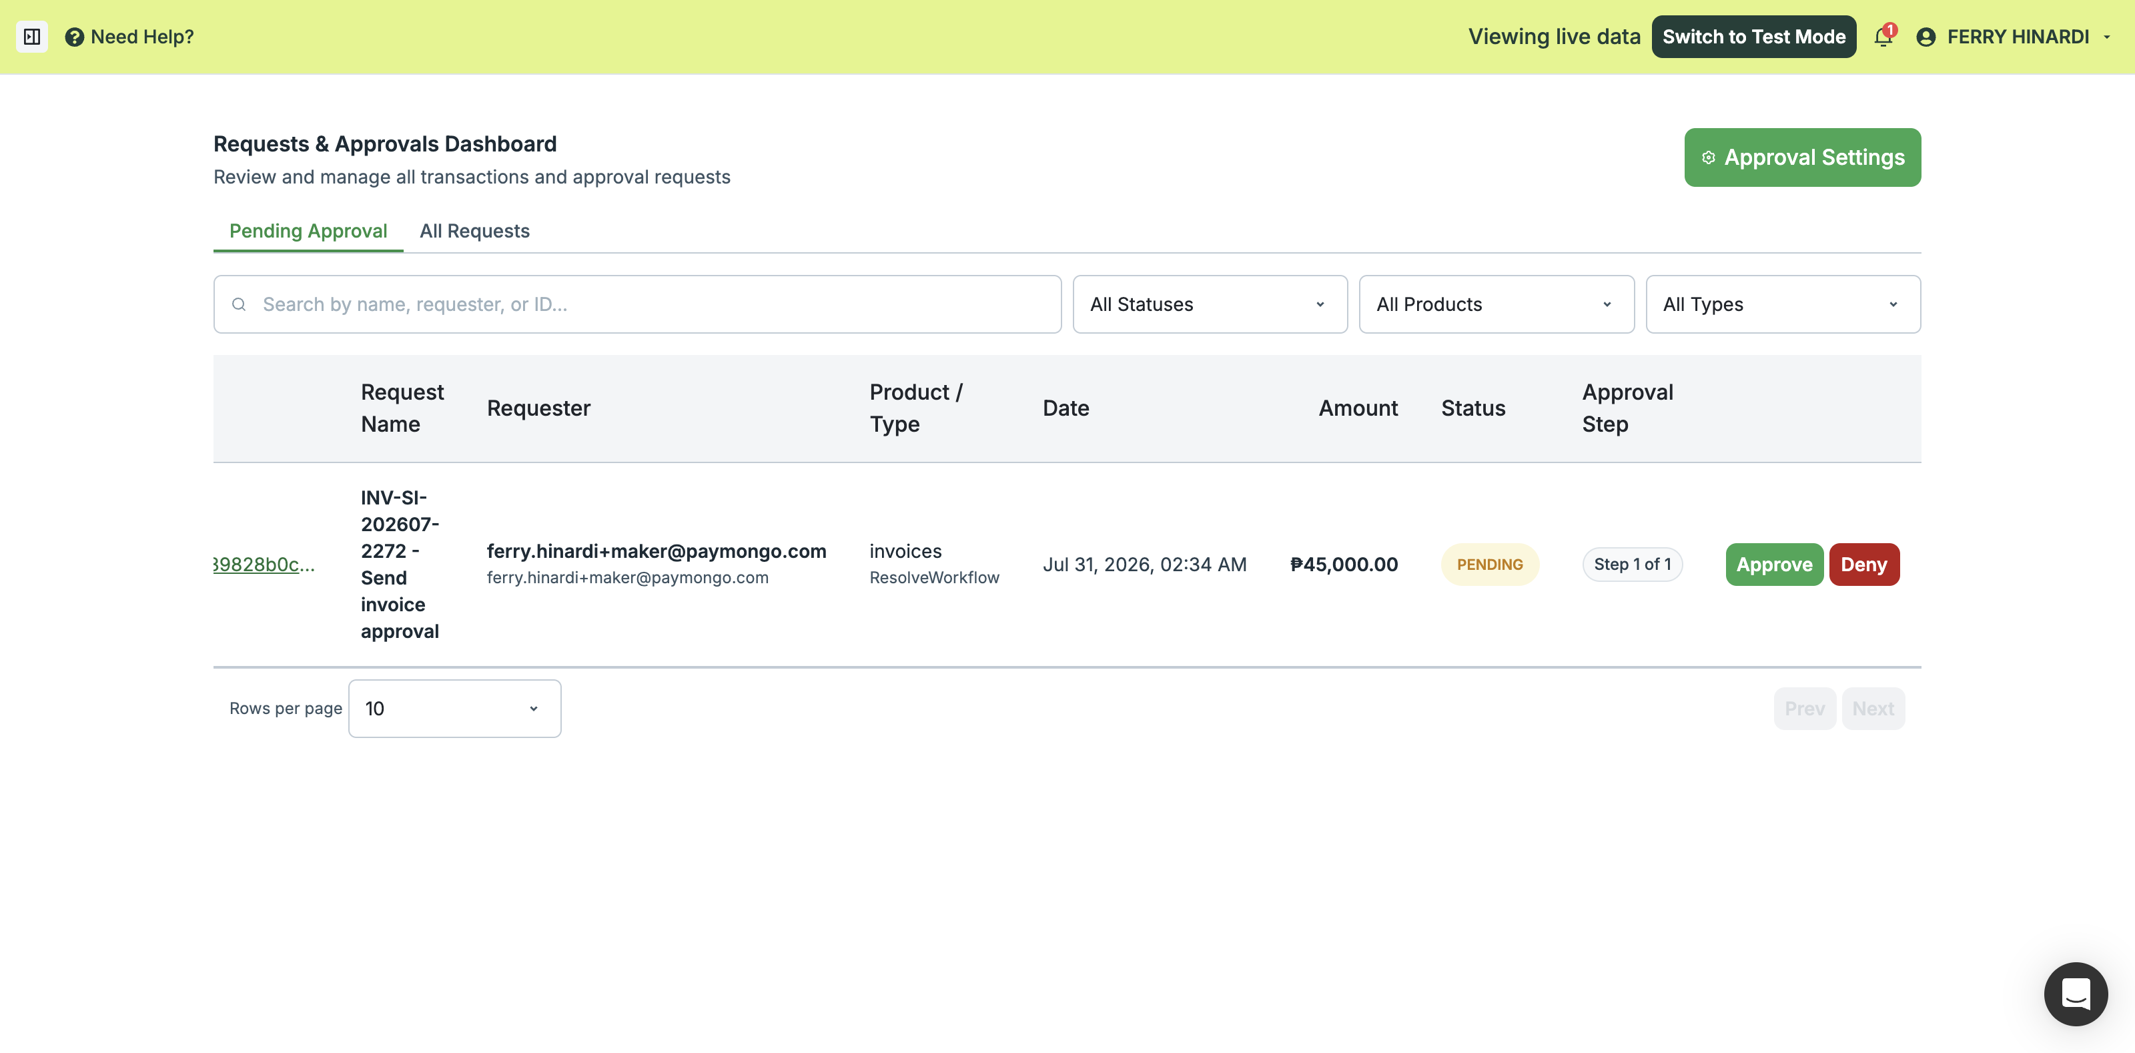Open the All Types dropdown
This screenshot has width=2135, height=1053.
pyautogui.click(x=1783, y=304)
